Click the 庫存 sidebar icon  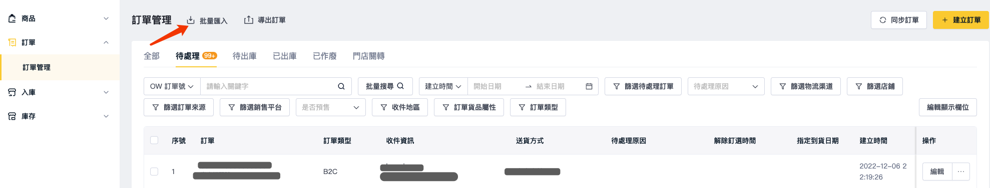[x=12, y=116]
